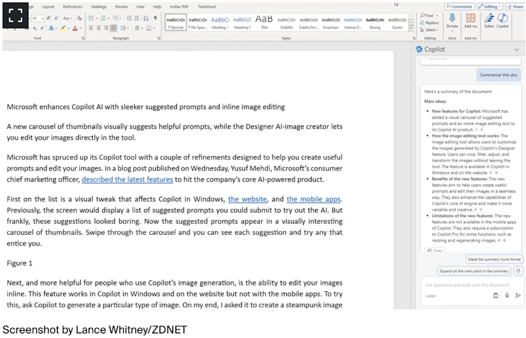Open the Review ribbon tab
This screenshot has height=338, width=526.
pos(121,7)
